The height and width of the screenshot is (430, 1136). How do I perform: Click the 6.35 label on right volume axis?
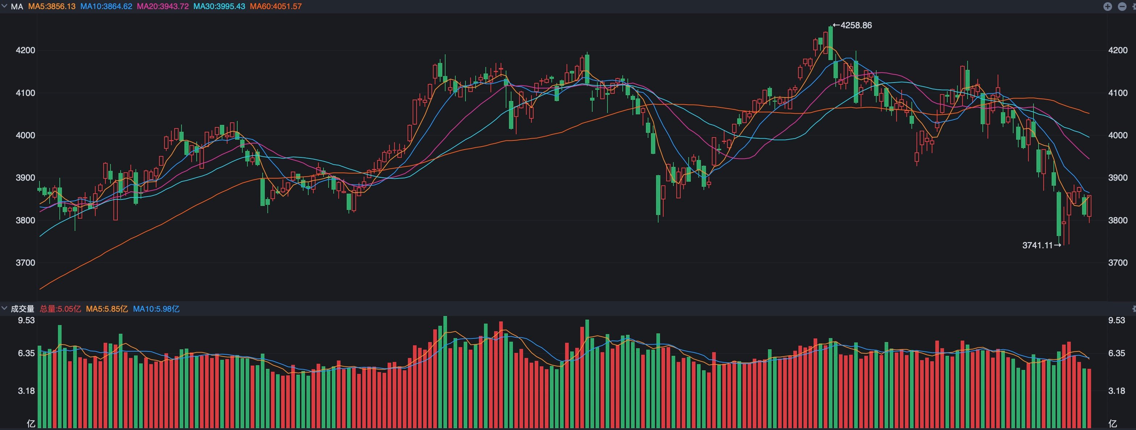(x=1116, y=353)
